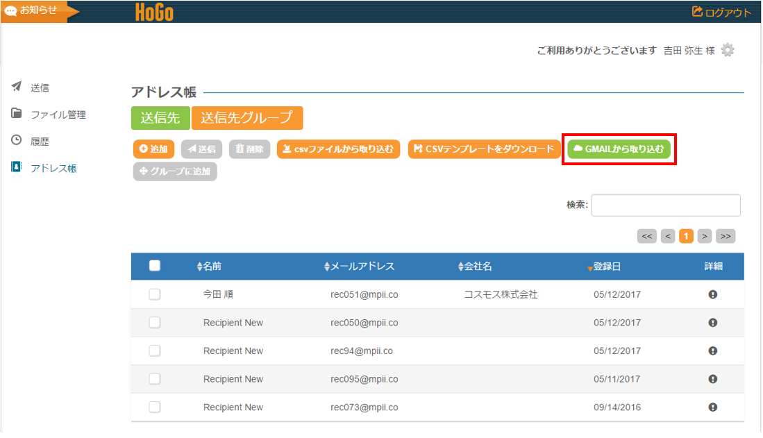Screen dimensions: 763x438
Task: Click the GMAILから取り込む button
Action: (x=619, y=149)
